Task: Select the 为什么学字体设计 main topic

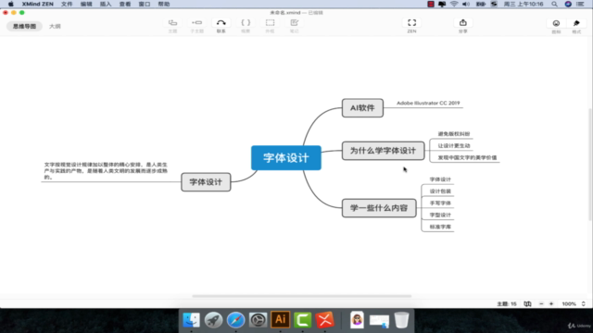Action: [383, 151]
